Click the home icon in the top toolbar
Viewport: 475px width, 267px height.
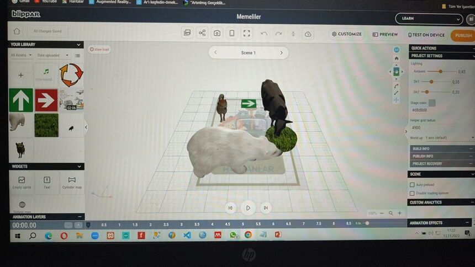pos(17,31)
